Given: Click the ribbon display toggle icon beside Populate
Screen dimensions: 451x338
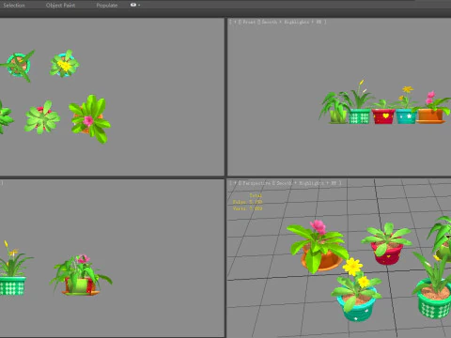Looking at the screenshot, I should click(x=134, y=5).
